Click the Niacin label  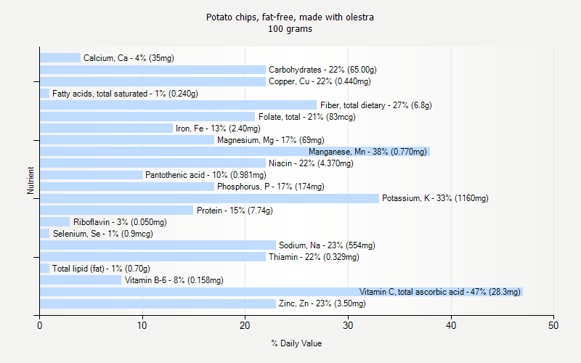[311, 163]
